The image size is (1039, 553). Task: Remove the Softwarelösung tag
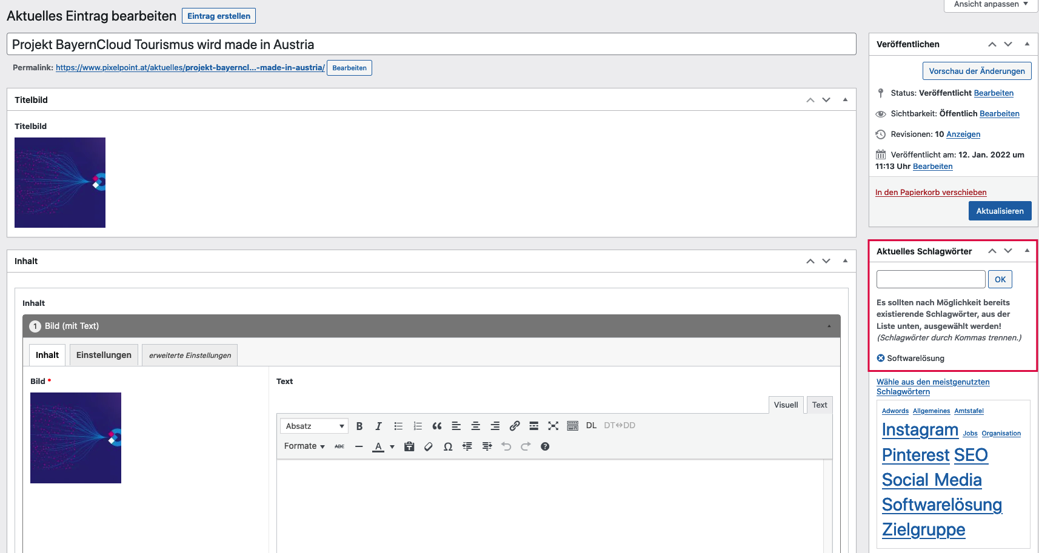881,359
